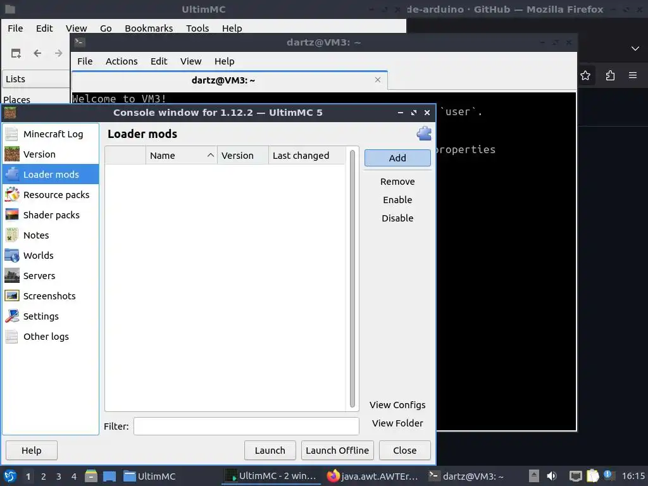Viewport: 648px width, 486px height.
Task: Click the notification icon in the system tray
Action: [608, 475]
